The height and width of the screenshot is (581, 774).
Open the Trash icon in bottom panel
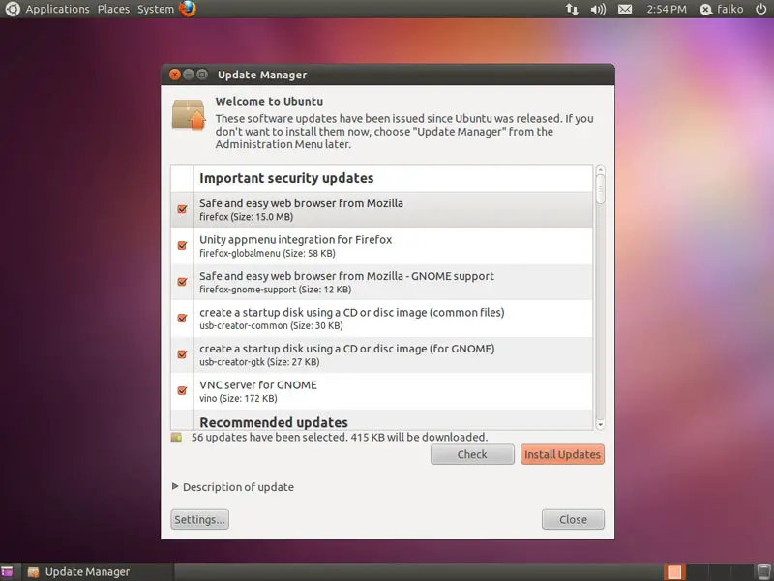click(x=763, y=572)
